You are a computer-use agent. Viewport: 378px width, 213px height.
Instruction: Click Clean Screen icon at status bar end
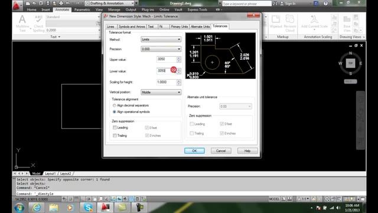(x=363, y=199)
